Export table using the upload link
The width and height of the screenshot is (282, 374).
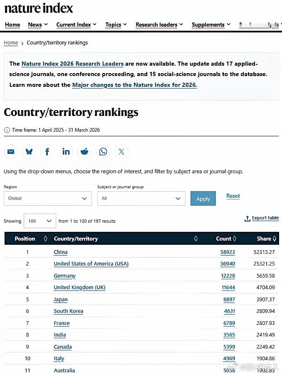[262, 218]
